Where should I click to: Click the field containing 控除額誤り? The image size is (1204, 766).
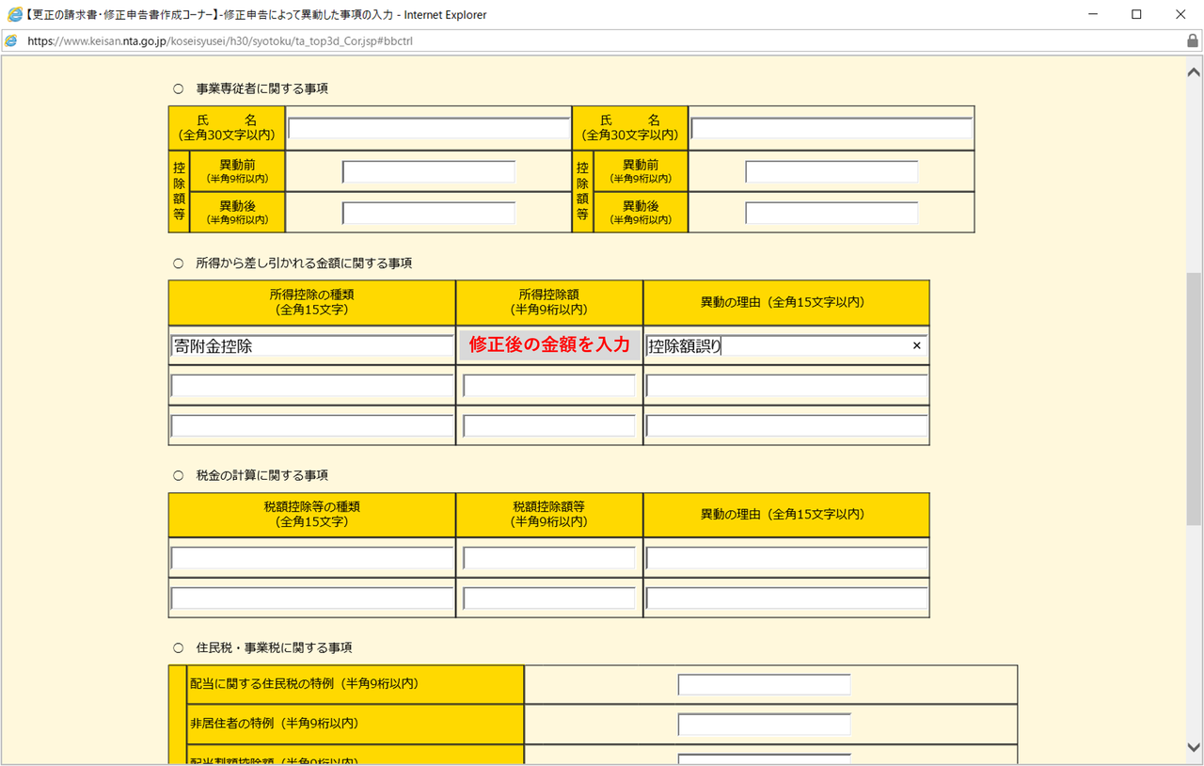[786, 346]
